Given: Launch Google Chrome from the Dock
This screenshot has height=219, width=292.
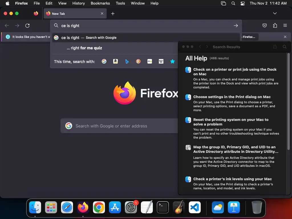Looking at the screenshot, I should 99,207.
